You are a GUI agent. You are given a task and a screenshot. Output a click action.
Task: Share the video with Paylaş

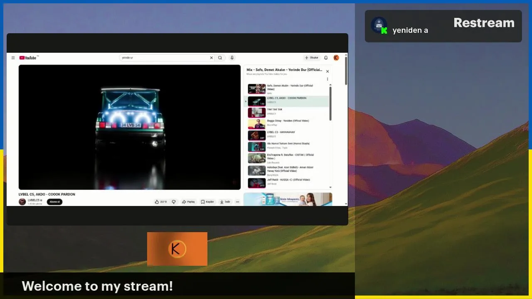[x=188, y=202]
